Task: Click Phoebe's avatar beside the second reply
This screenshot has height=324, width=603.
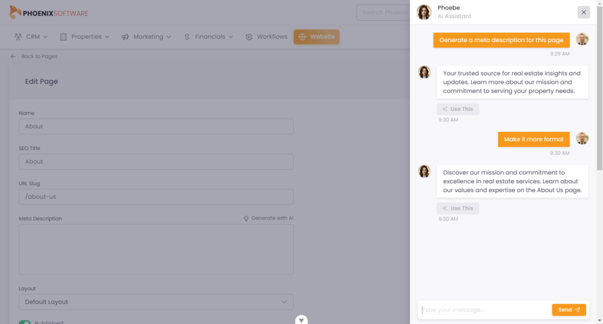Action: click(x=424, y=171)
